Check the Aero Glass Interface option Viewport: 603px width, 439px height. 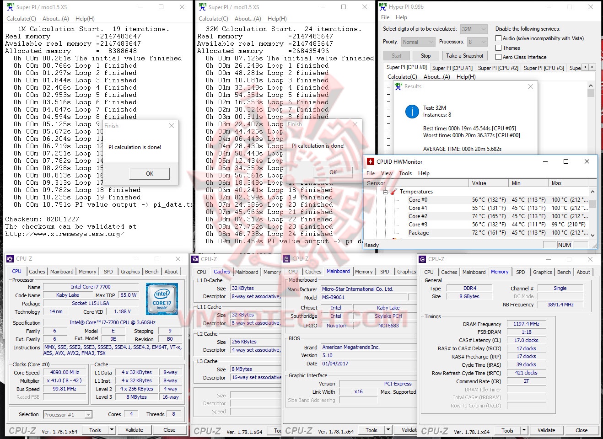tap(499, 57)
